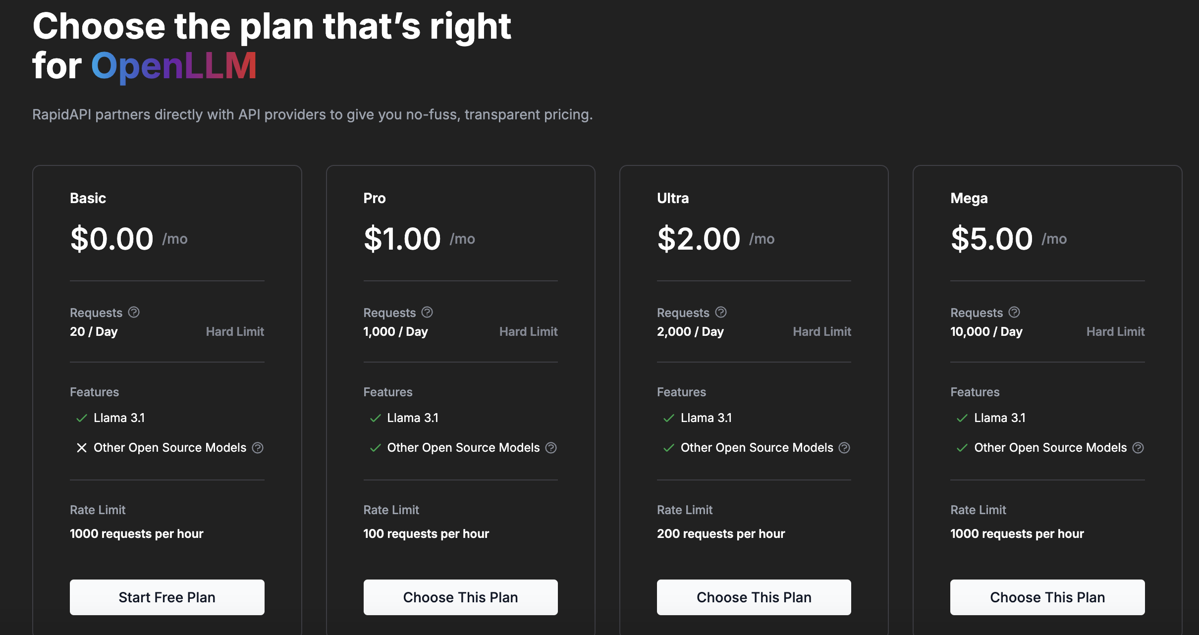1199x635 pixels.
Task: Click help icon beside Ultra plan Requests
Action: (721, 312)
